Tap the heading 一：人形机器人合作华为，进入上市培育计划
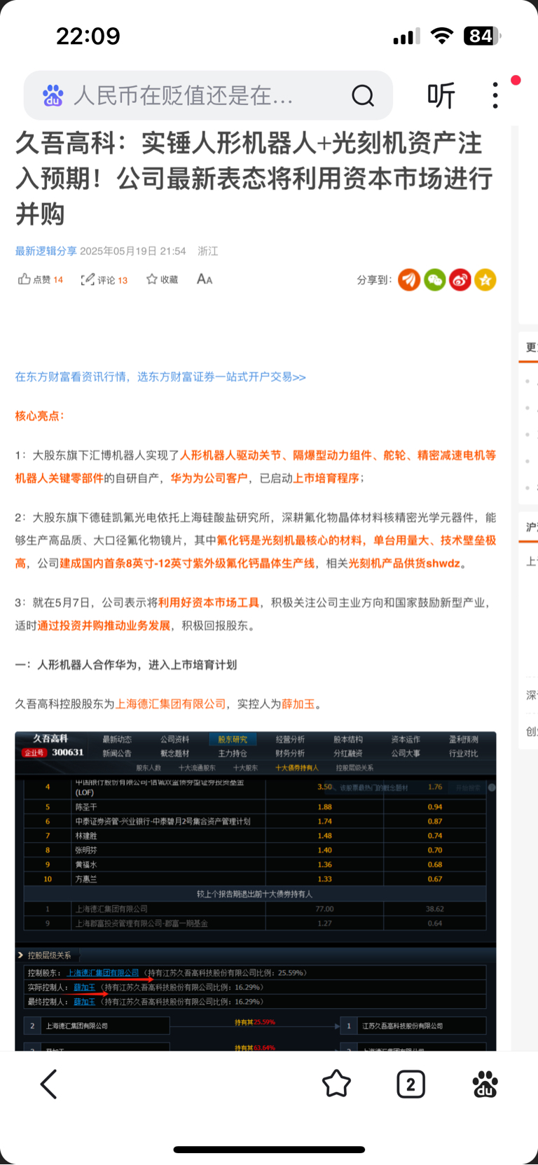 [x=126, y=665]
